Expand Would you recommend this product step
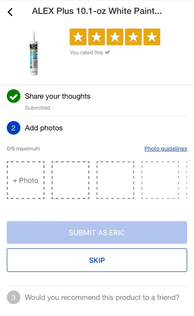This screenshot has height=316, width=194. (102, 297)
